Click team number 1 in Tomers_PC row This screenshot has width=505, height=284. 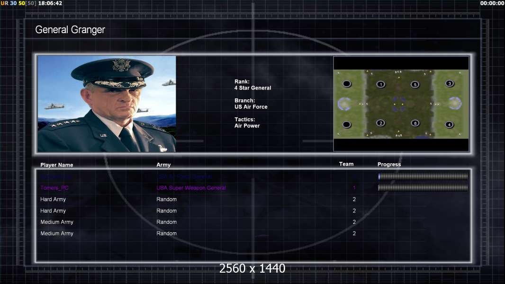[x=354, y=188]
